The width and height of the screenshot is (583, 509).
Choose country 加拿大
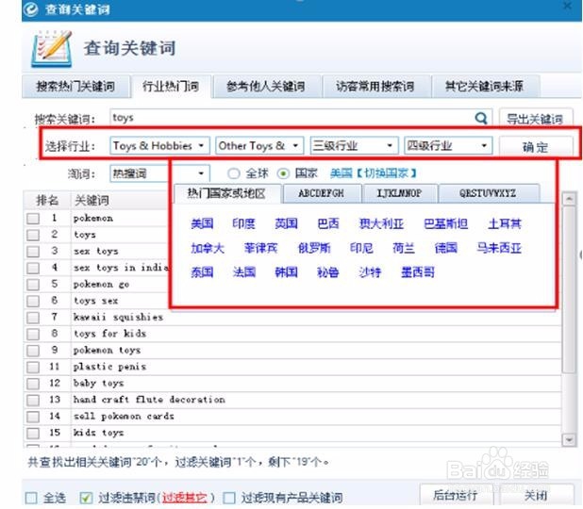[208, 248]
